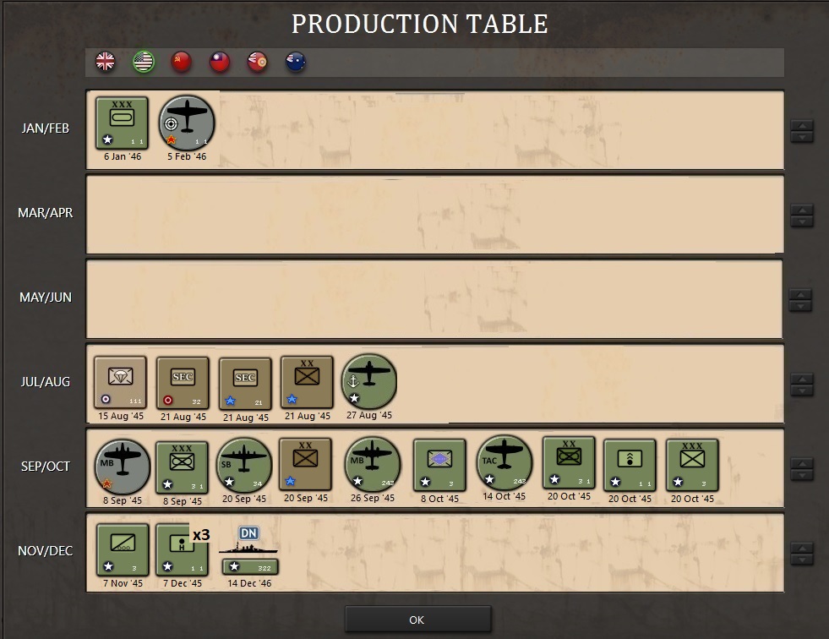The height and width of the screenshot is (639, 829).
Task: Click the mechanized division arriving 20 Oct '45
Action: point(569,463)
